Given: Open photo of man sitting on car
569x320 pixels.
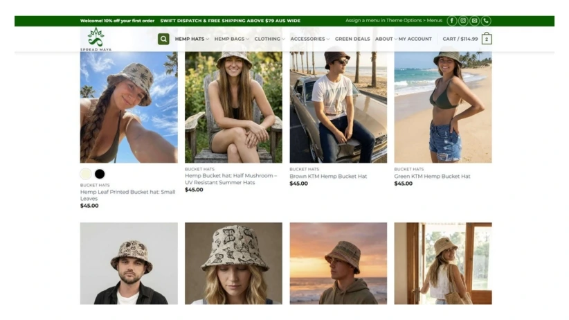Looking at the screenshot, I should coord(338,107).
